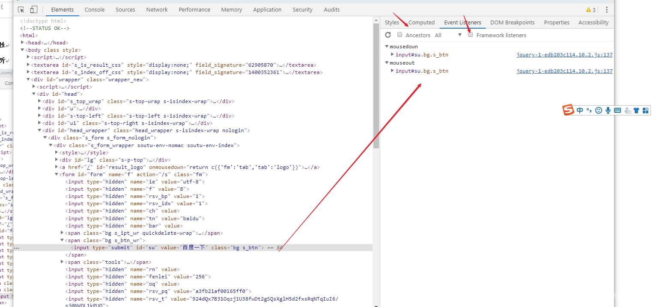Open the All listener type dropdown

point(448,35)
